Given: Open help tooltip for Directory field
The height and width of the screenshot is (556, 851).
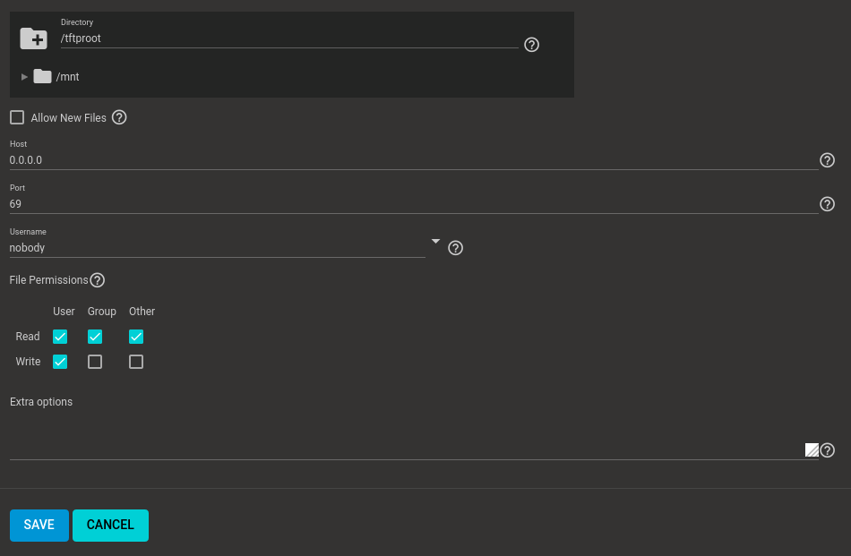Looking at the screenshot, I should click(531, 45).
